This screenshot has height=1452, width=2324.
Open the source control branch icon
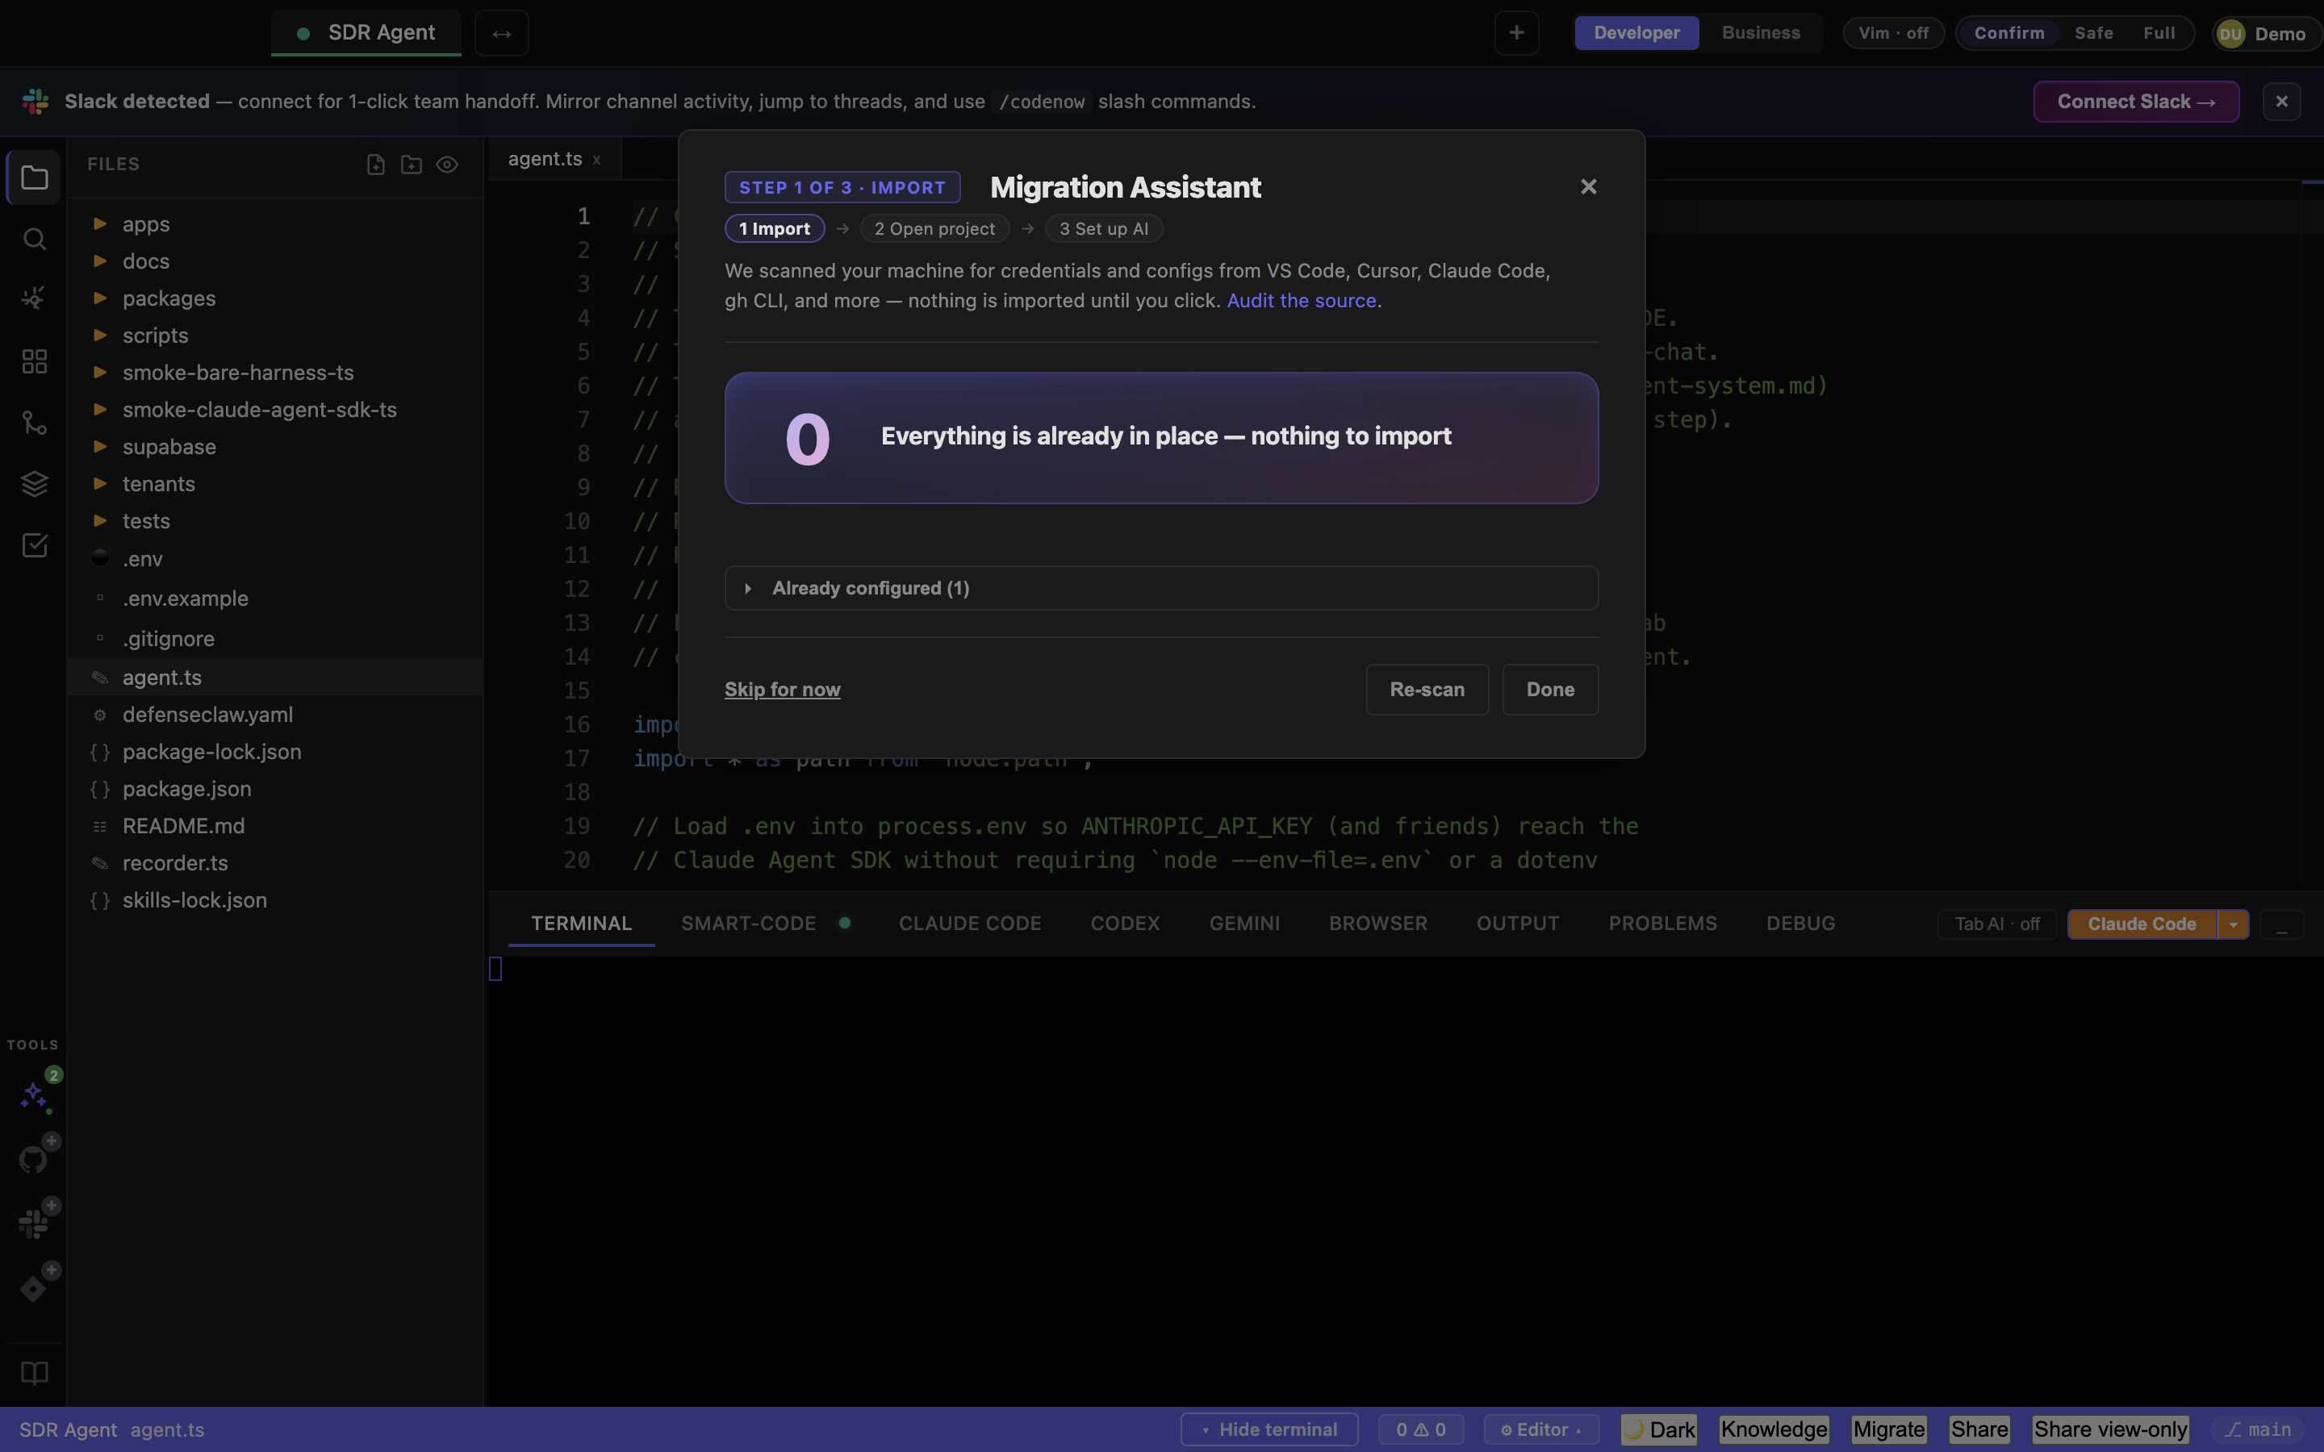click(x=34, y=423)
